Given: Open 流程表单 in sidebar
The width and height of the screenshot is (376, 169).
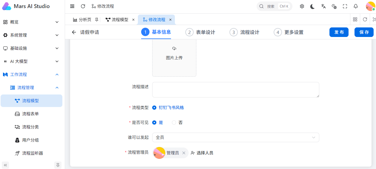Looking at the screenshot, I should pos(31,114).
